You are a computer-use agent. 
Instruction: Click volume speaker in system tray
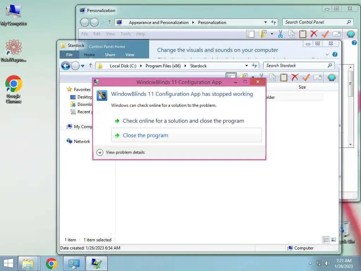(327, 263)
